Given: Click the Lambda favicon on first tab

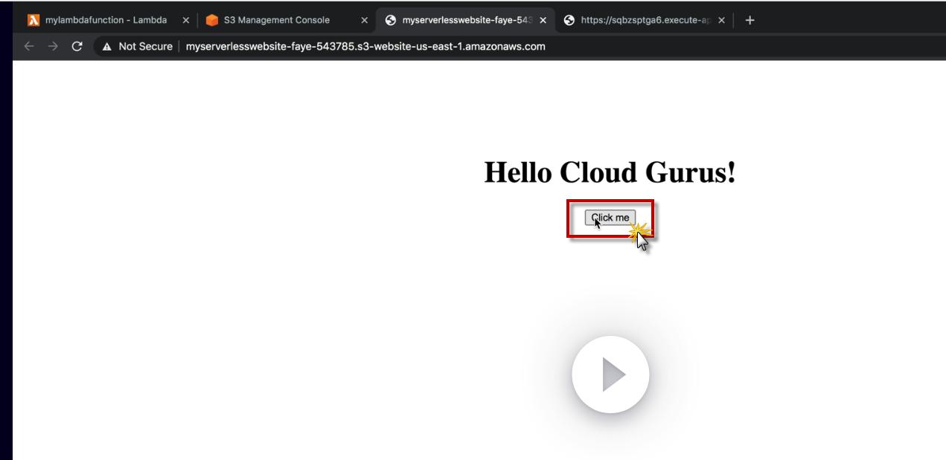Looking at the screenshot, I should coord(33,20).
